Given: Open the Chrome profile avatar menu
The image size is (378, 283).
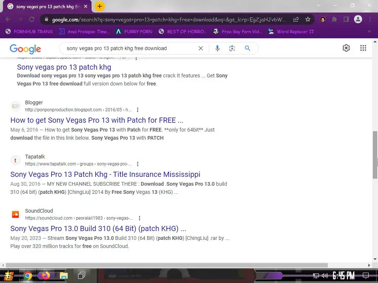Looking at the screenshot, I should coord(358,19).
